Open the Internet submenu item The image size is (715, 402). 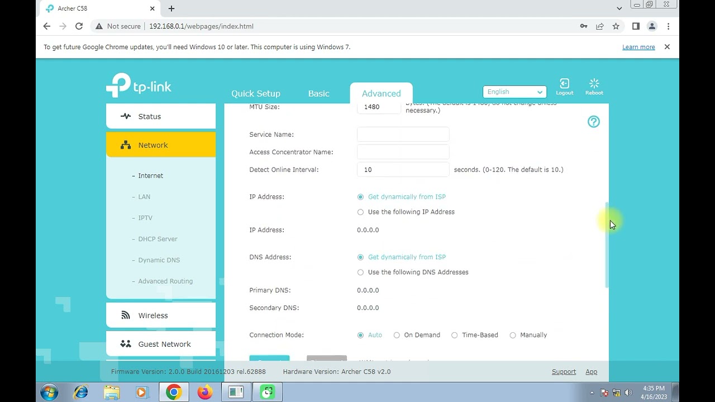pyautogui.click(x=150, y=175)
